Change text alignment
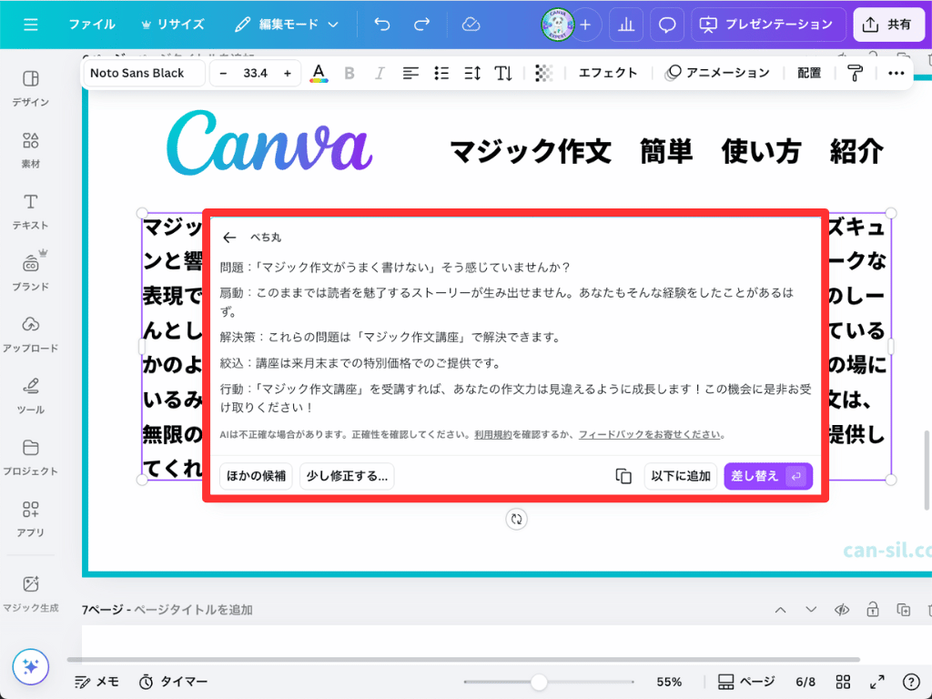The image size is (932, 699). [410, 73]
